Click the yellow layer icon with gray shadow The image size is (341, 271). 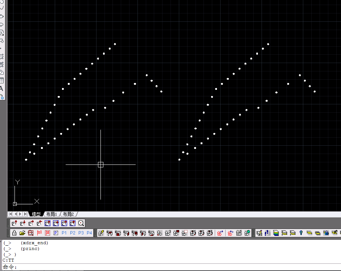318,233
